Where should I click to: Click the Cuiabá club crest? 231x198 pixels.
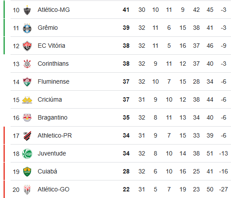pyautogui.click(x=27, y=172)
